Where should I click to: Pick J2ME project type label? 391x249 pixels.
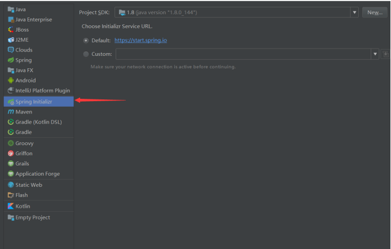(22, 40)
